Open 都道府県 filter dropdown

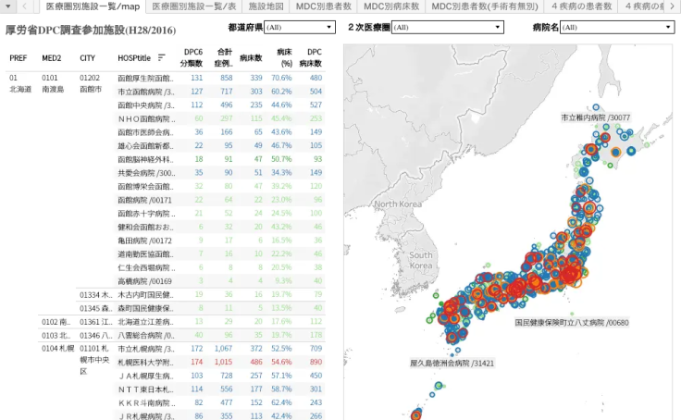point(300,27)
